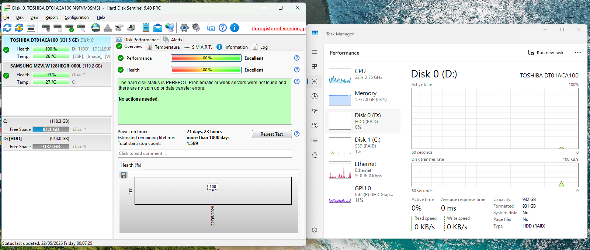Save the Health graph using floppy icon
The image size is (590, 250).
click(124, 175)
